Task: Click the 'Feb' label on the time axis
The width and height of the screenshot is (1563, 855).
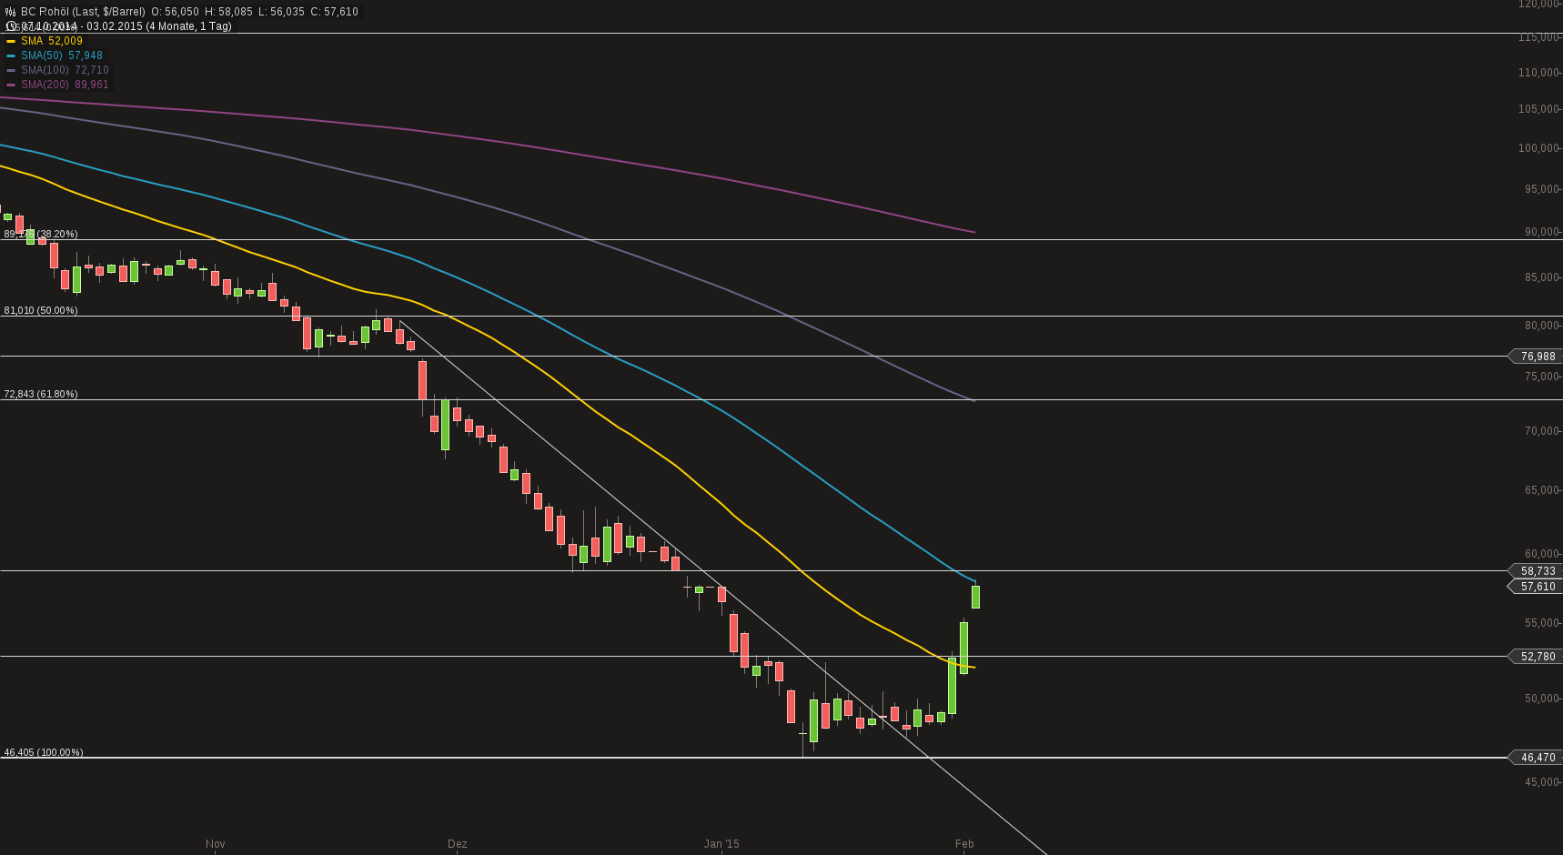Action: [964, 844]
